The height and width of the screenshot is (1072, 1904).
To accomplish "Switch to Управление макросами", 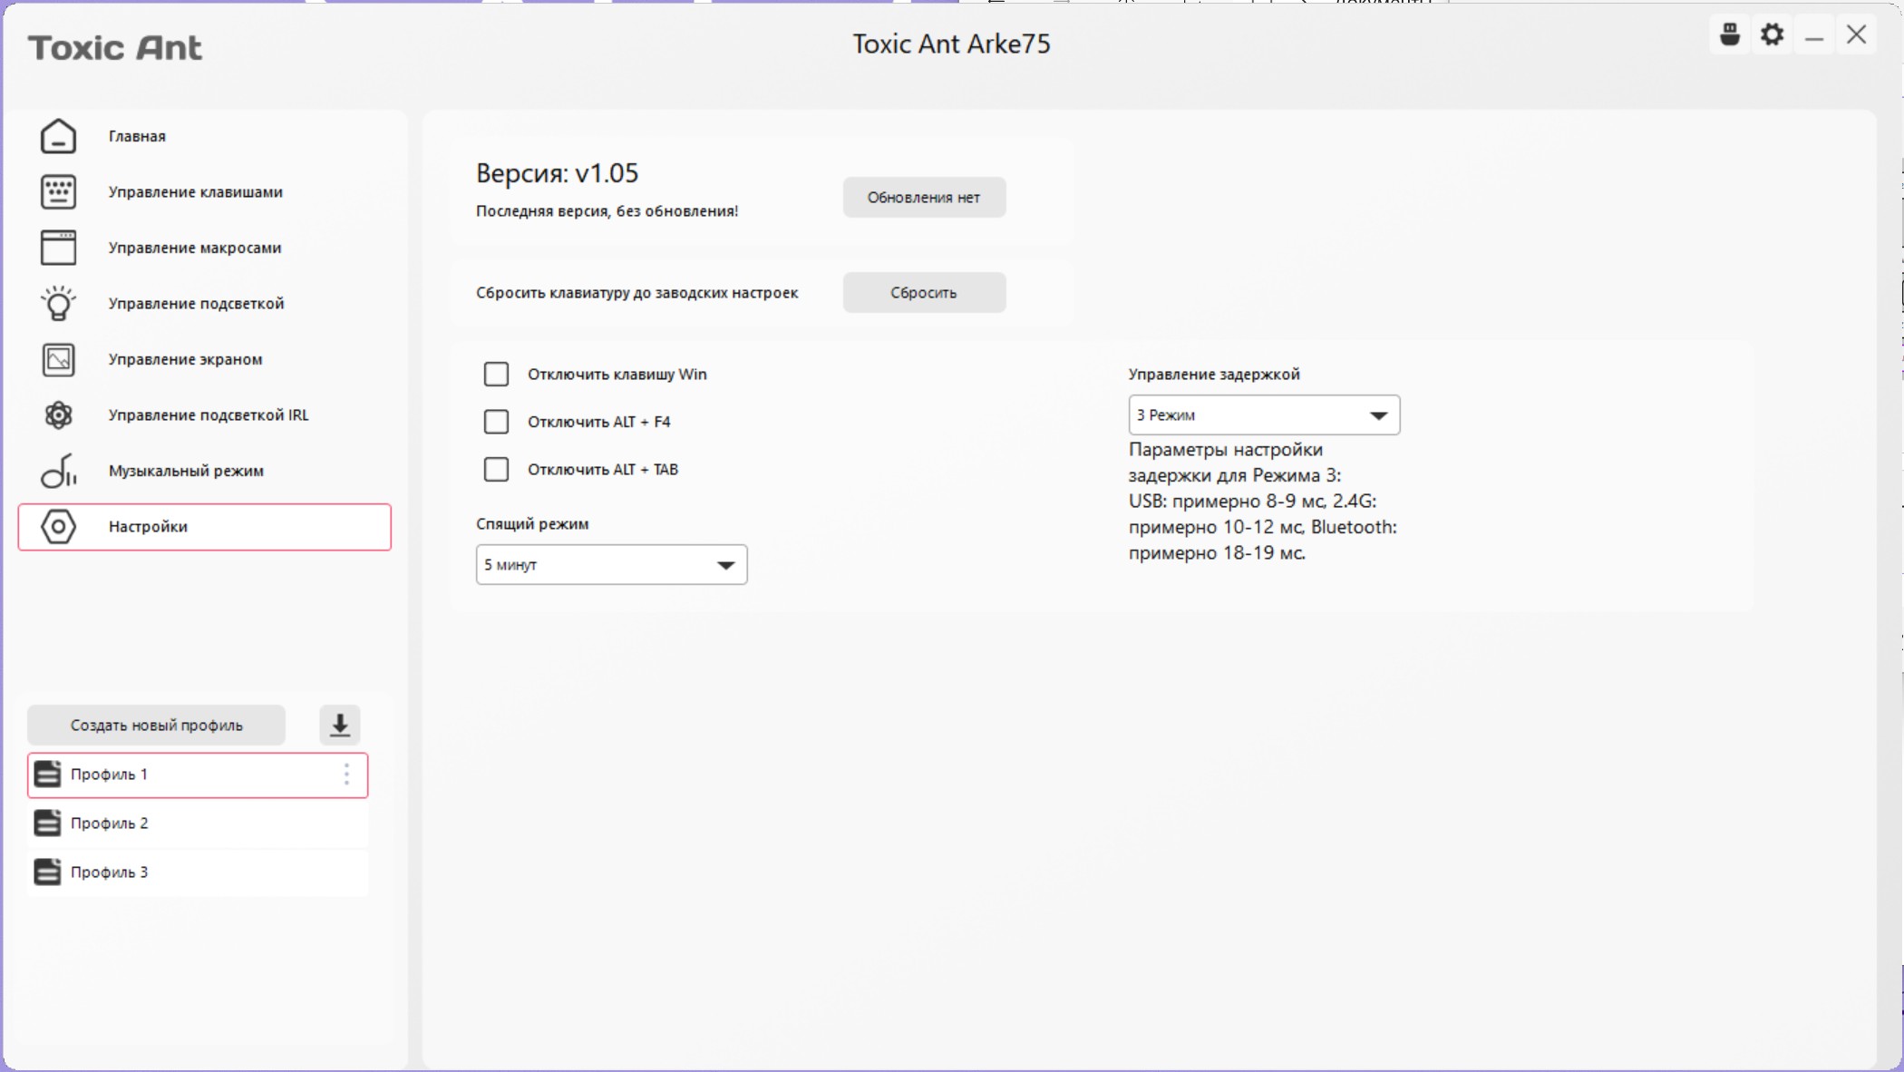I will (205, 248).
